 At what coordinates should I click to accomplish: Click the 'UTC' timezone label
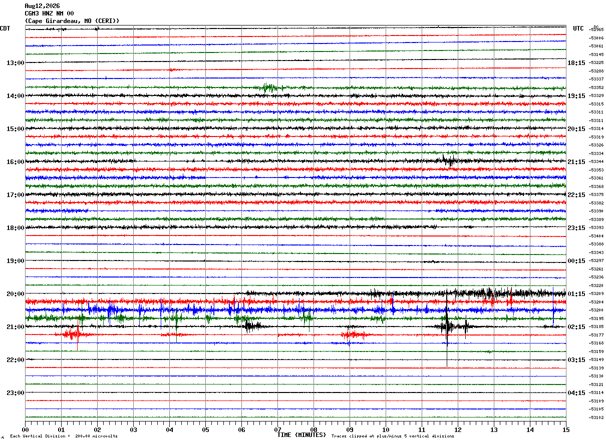578,28
